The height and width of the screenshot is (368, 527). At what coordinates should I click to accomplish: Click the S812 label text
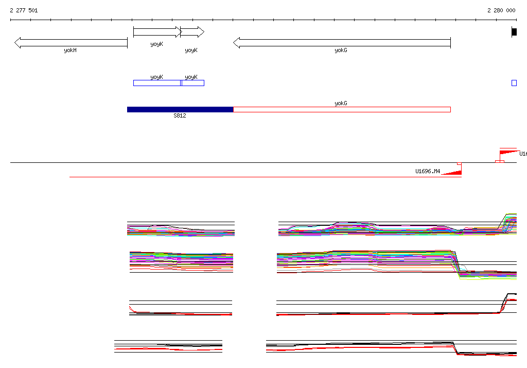(x=180, y=115)
